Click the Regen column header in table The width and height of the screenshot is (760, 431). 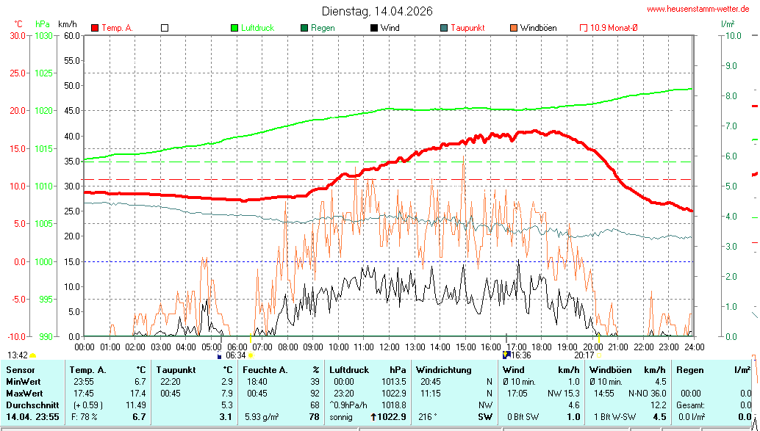point(690,370)
